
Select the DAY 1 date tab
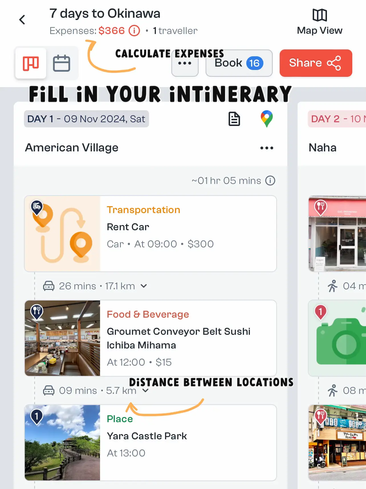point(86,119)
